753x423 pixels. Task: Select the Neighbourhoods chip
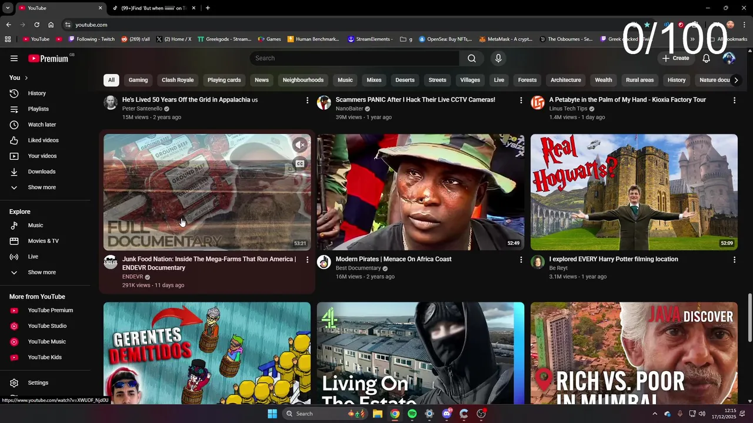pyautogui.click(x=303, y=80)
